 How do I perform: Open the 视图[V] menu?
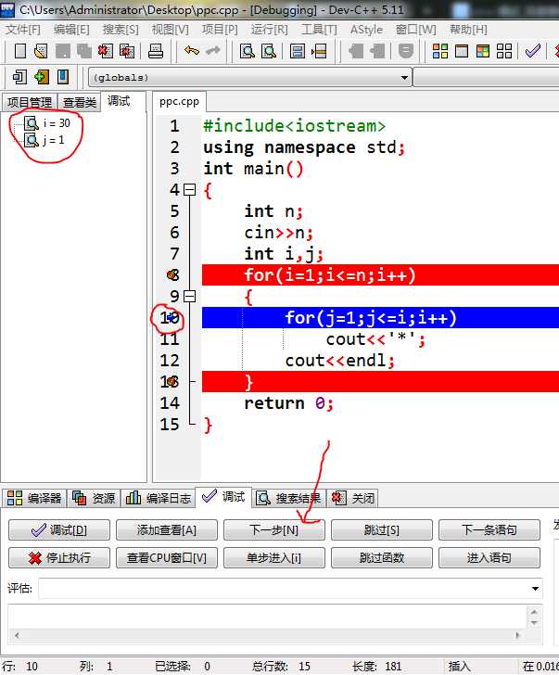tap(170, 30)
